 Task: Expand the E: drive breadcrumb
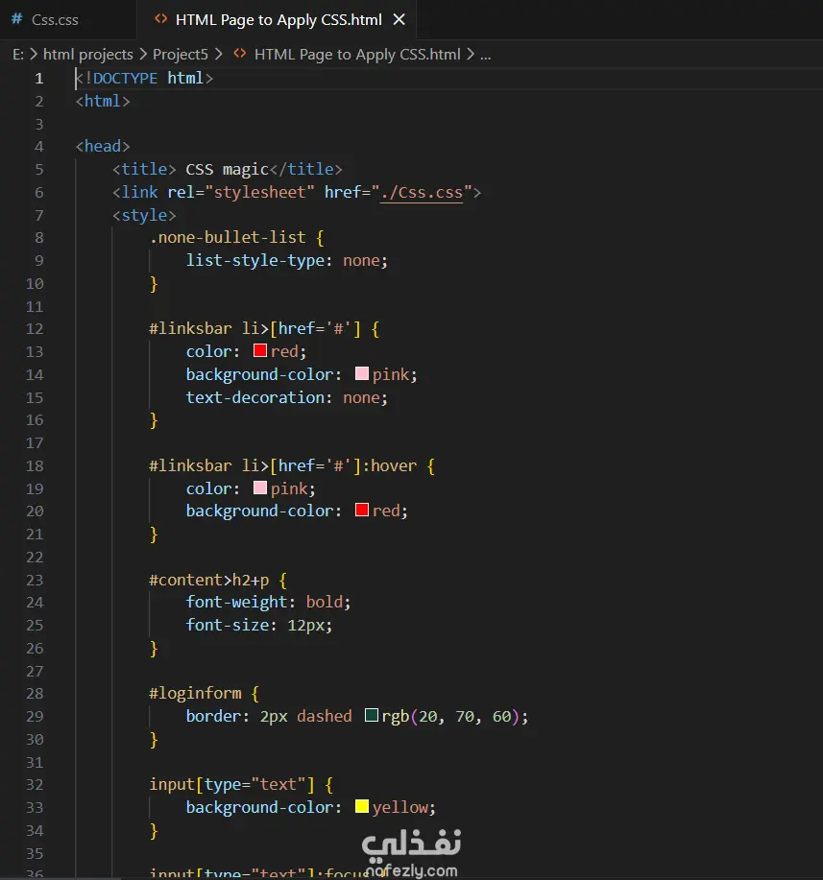pos(15,54)
